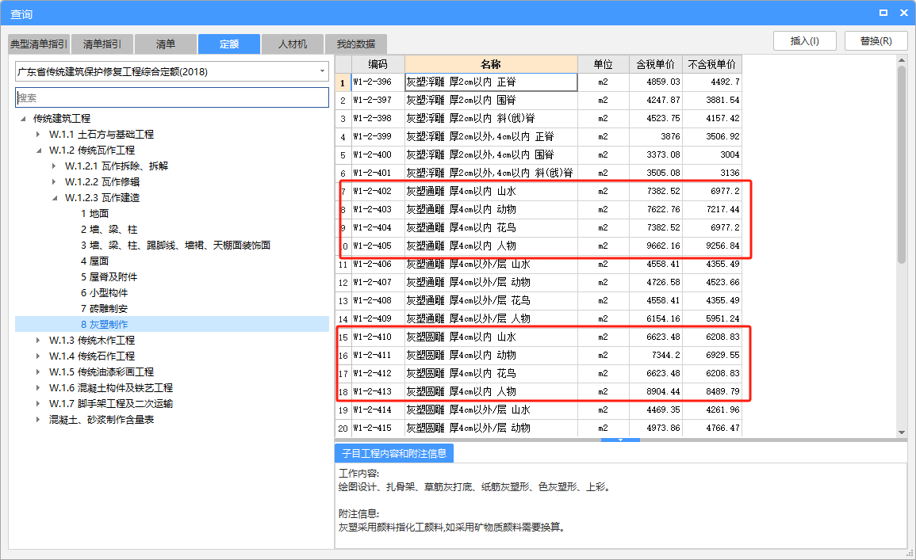The height and width of the screenshot is (560, 916).
Task: Click the 搜索 input field
Action: [172, 97]
